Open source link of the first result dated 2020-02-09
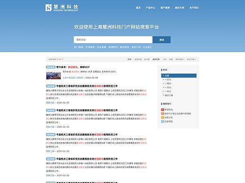This screenshot has height=183, width=245. point(73,78)
